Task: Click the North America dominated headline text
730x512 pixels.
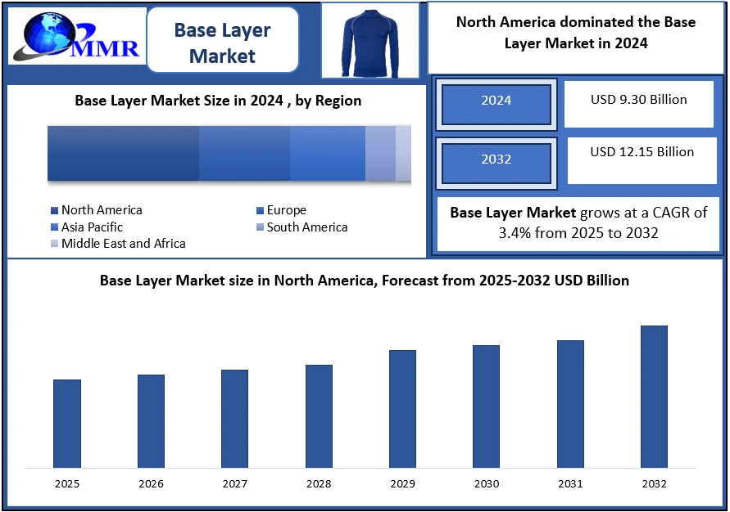Action: pyautogui.click(x=575, y=33)
